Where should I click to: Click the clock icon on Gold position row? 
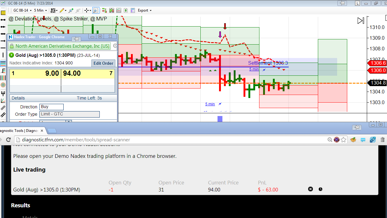pyautogui.click(x=320, y=189)
